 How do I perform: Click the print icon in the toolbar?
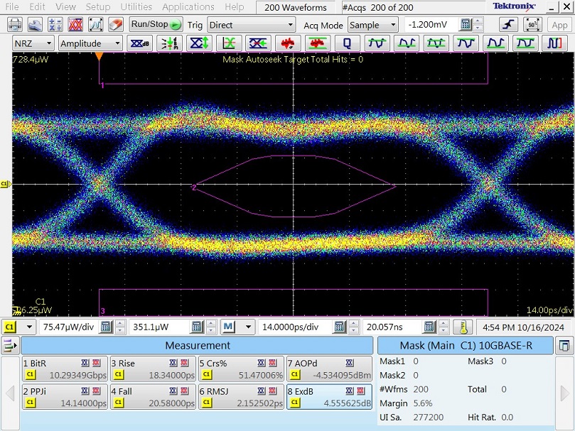(x=16, y=24)
